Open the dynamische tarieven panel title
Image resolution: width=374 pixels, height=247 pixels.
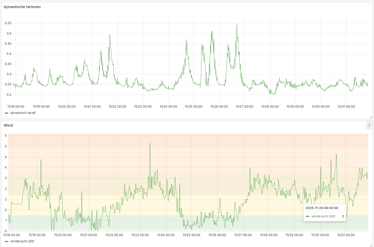point(22,7)
